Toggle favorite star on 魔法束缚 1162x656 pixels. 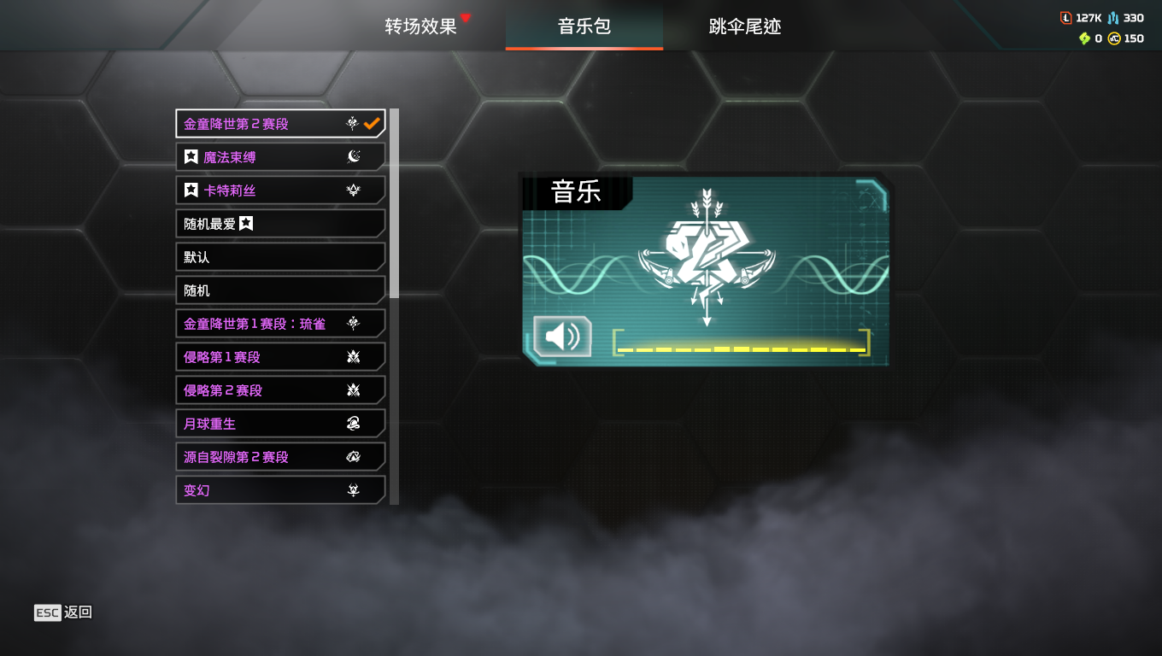(x=191, y=157)
